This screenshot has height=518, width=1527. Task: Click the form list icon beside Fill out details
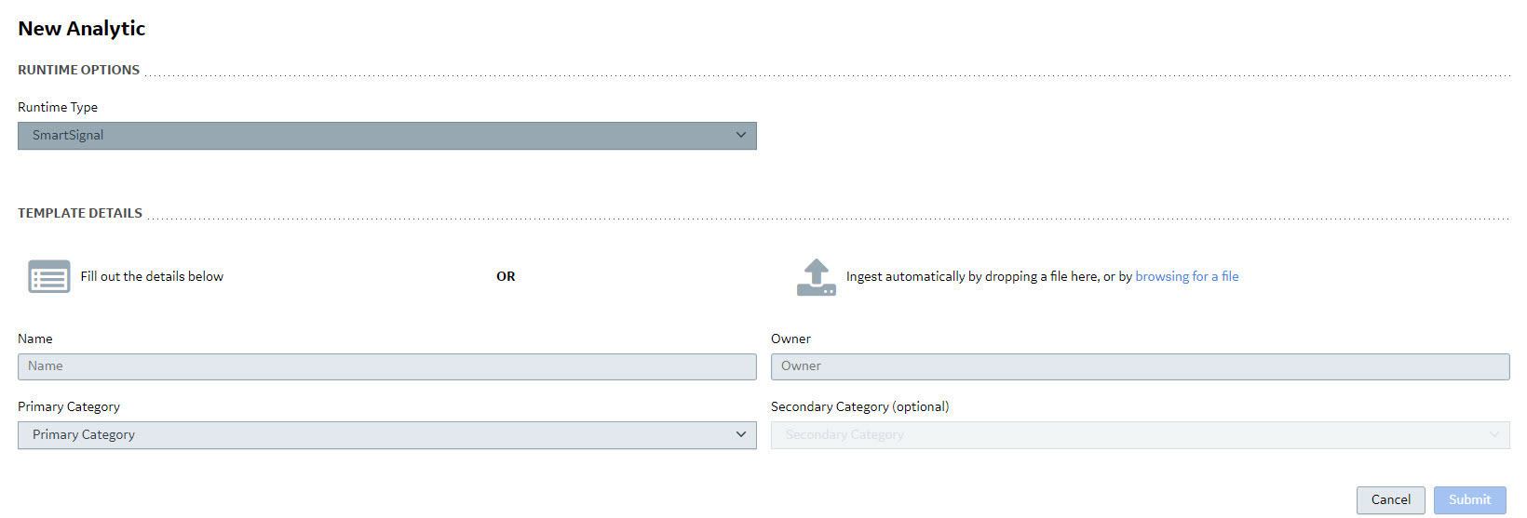(x=49, y=276)
